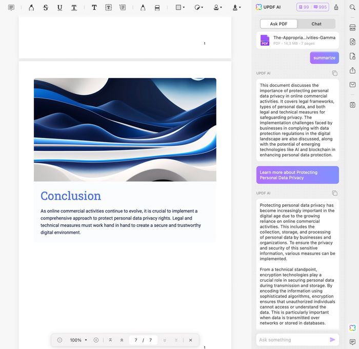Jump to the first page arrow

coord(110,340)
